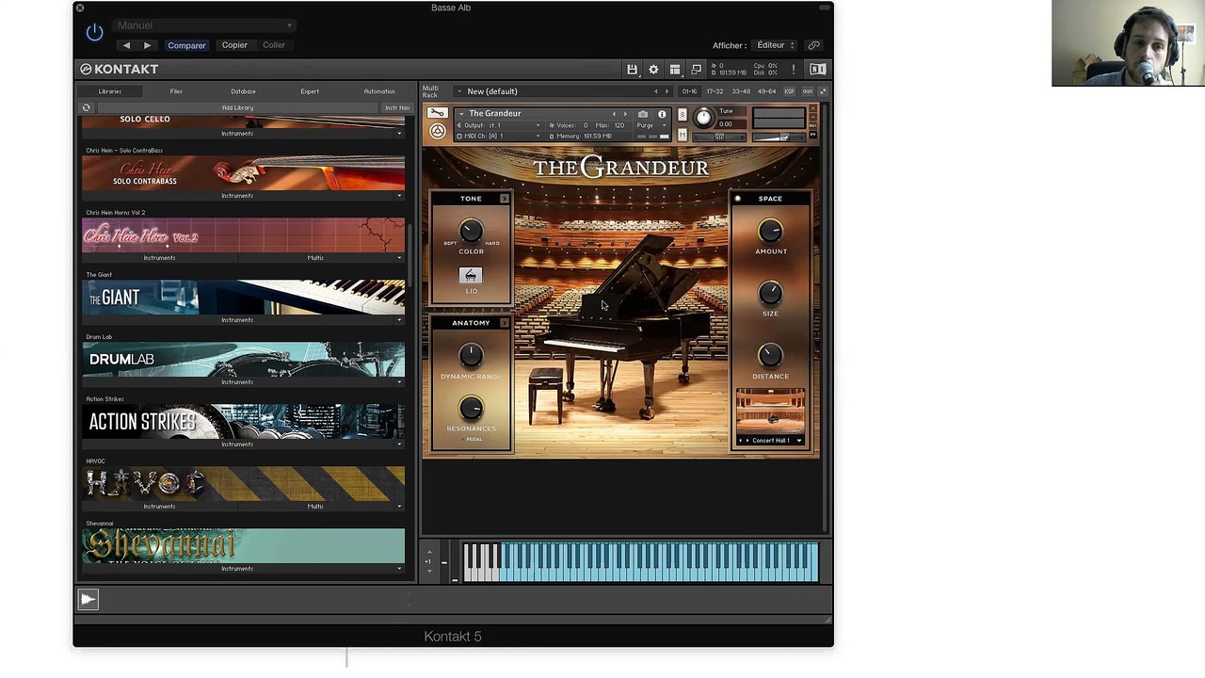This screenshot has width=1205, height=678.
Task: Switch to the Expert tab
Action: (x=310, y=91)
